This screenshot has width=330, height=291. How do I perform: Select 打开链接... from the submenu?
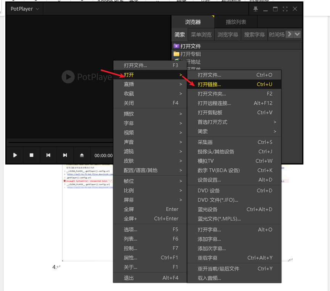pyautogui.click(x=209, y=84)
